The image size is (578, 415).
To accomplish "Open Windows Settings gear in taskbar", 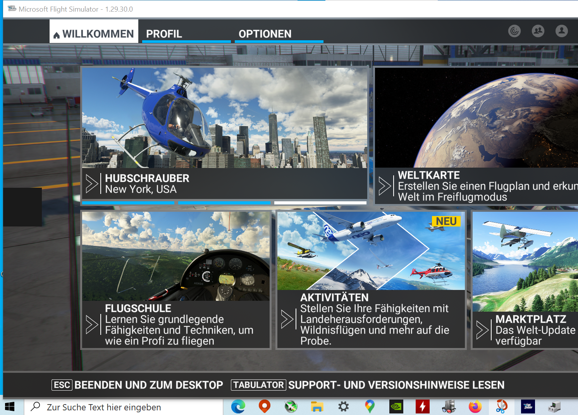I will (x=344, y=407).
